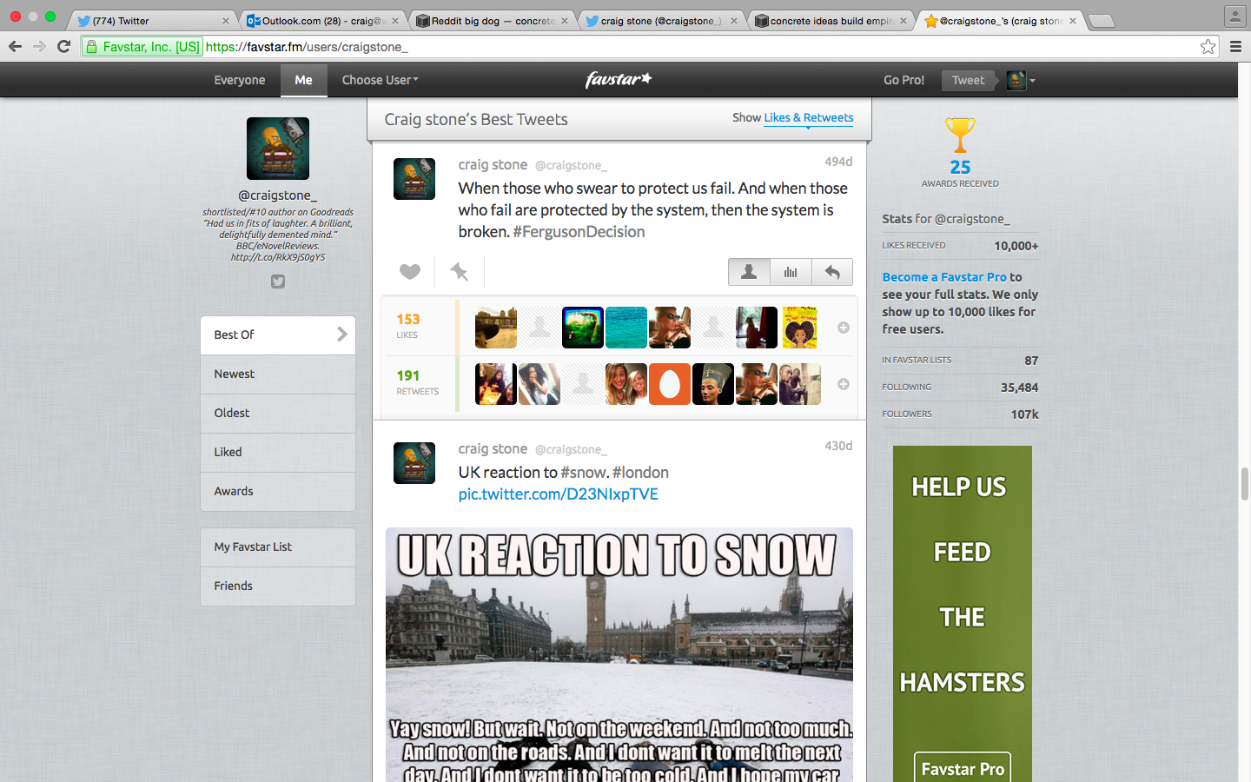Click the Favstar logo in header
Viewport: 1251px width, 782px height.
coord(619,80)
